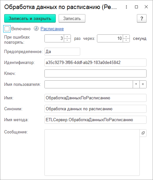Open the three-dot more actions menu
This screenshot has height=180, width=153.
click(x=126, y=7)
